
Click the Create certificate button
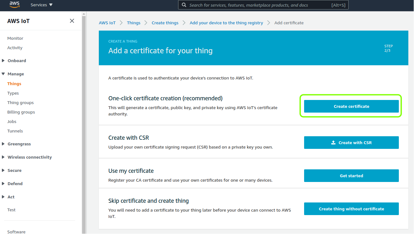[x=351, y=106]
